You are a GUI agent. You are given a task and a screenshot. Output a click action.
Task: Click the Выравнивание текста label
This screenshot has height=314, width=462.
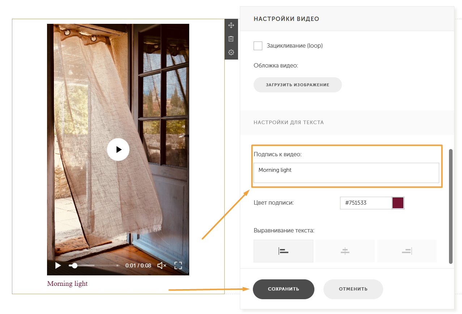pos(284,230)
